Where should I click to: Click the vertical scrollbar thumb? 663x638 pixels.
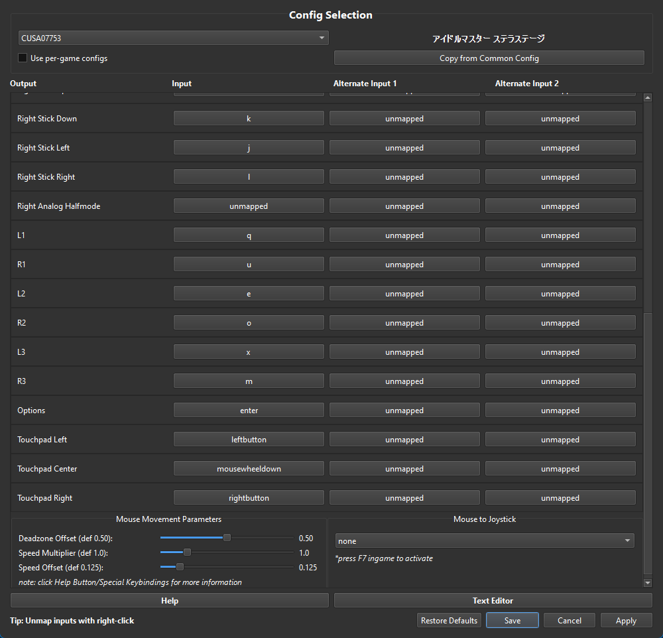(x=647, y=444)
